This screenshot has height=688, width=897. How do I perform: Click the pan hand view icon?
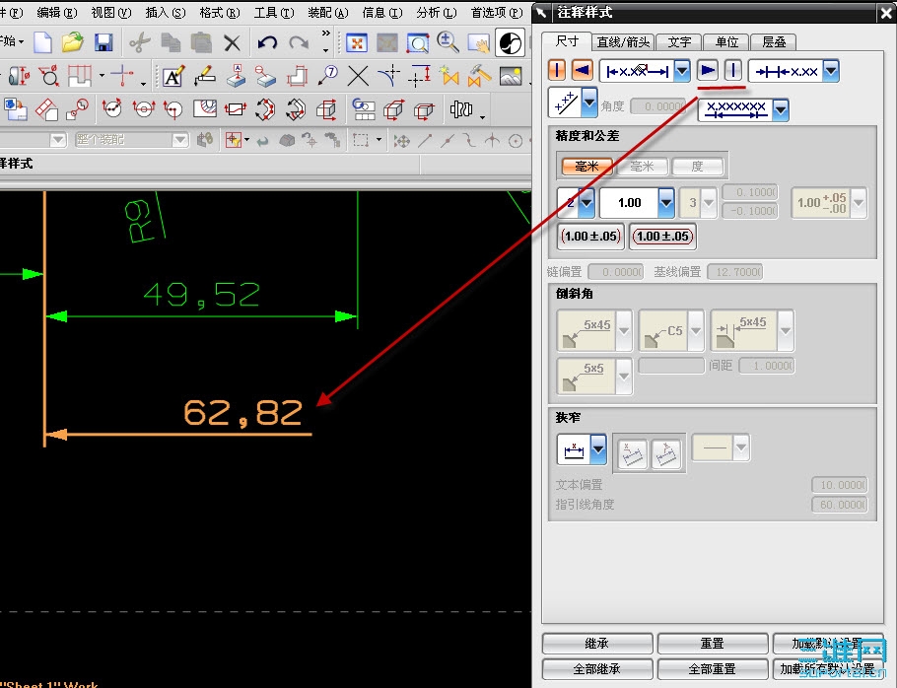pos(479,43)
